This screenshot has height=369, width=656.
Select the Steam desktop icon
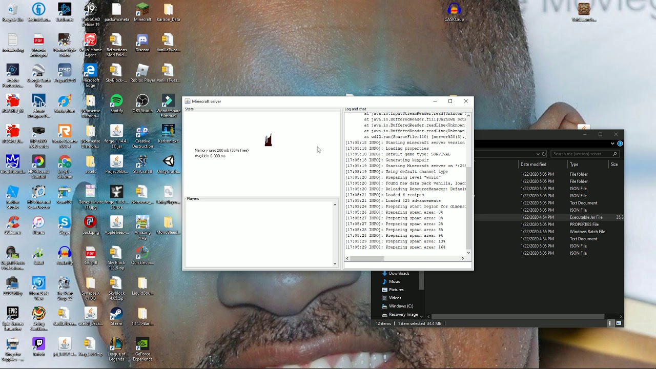point(116,317)
